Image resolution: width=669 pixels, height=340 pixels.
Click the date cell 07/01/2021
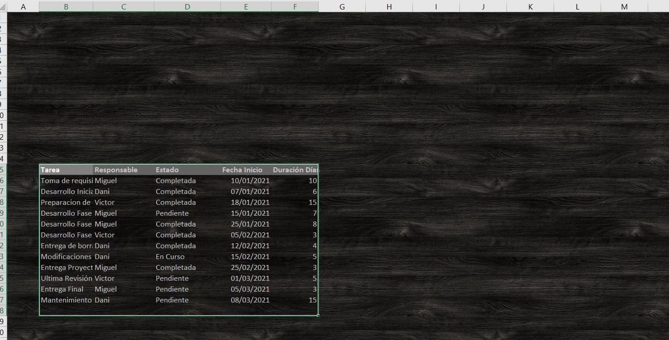[x=246, y=192]
